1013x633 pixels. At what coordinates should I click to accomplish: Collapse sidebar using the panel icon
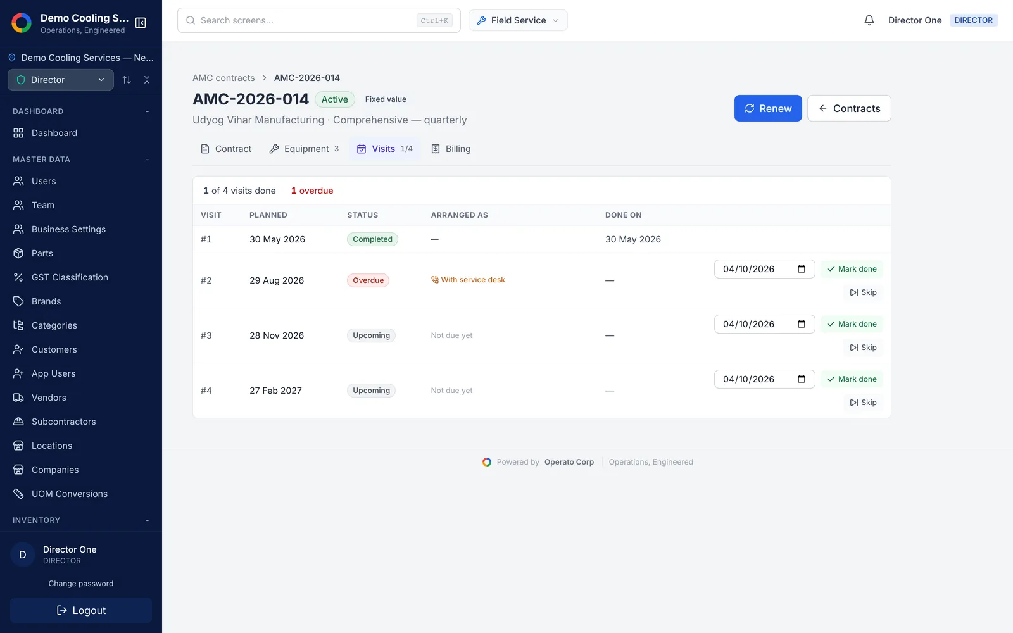click(141, 23)
